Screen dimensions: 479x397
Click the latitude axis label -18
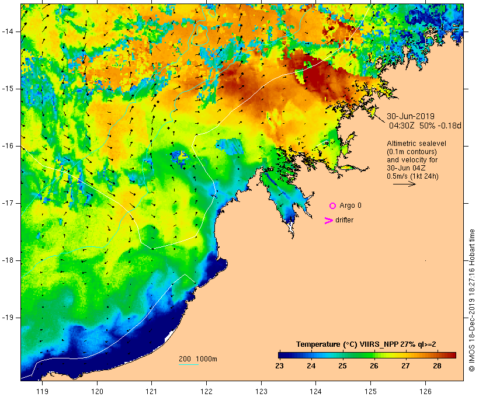8,260
